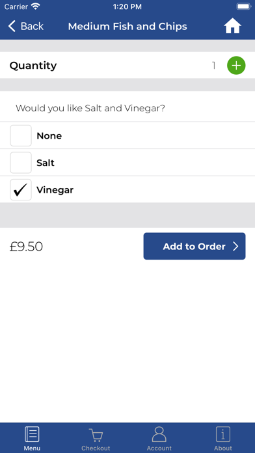
Task: Open the Checkout cart icon
Action: coord(96,435)
